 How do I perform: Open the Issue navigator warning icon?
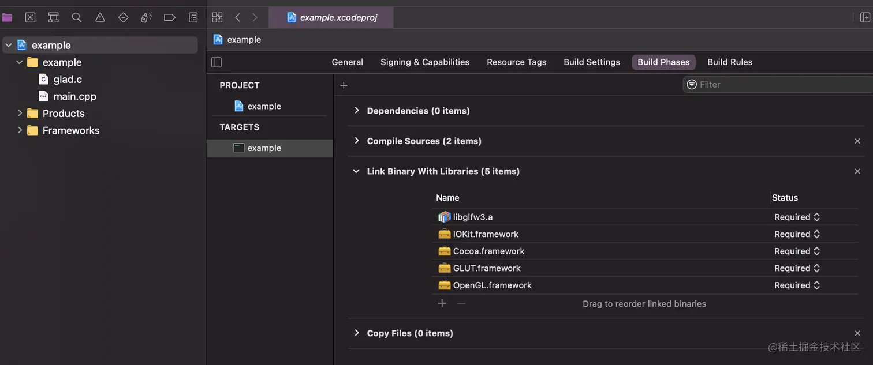click(x=100, y=18)
